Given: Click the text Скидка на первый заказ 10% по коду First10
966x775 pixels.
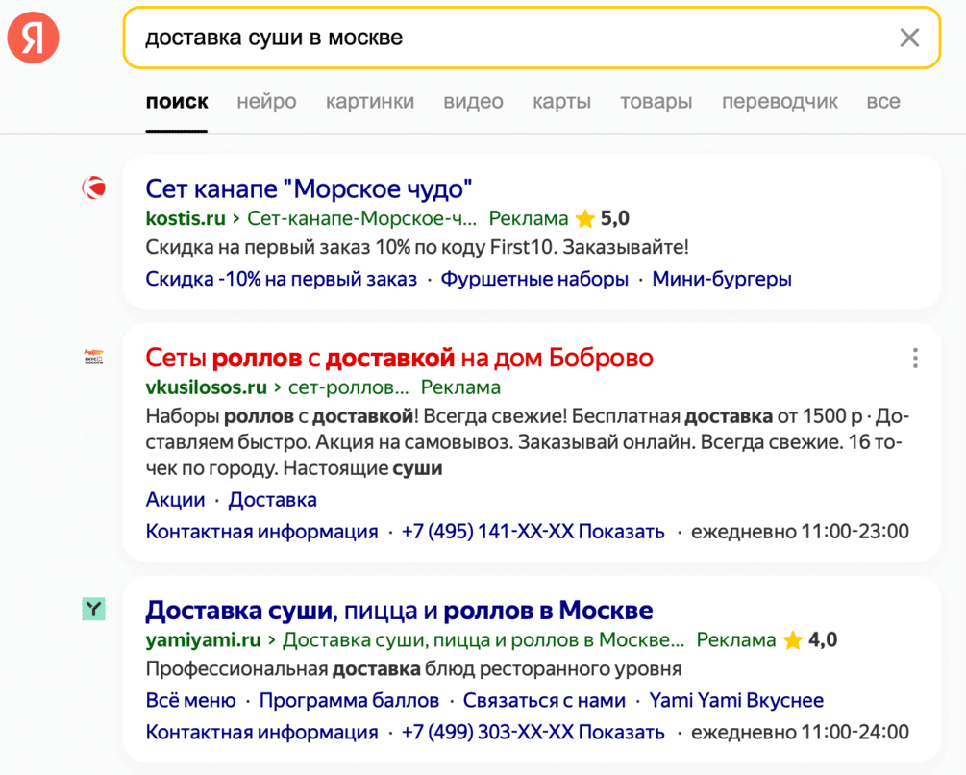Looking at the screenshot, I should (x=351, y=248).
